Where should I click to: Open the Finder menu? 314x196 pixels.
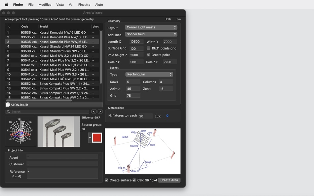click(x=18, y=4)
